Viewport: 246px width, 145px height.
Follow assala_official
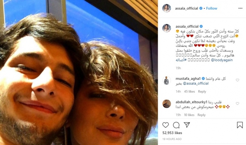click(x=212, y=8)
